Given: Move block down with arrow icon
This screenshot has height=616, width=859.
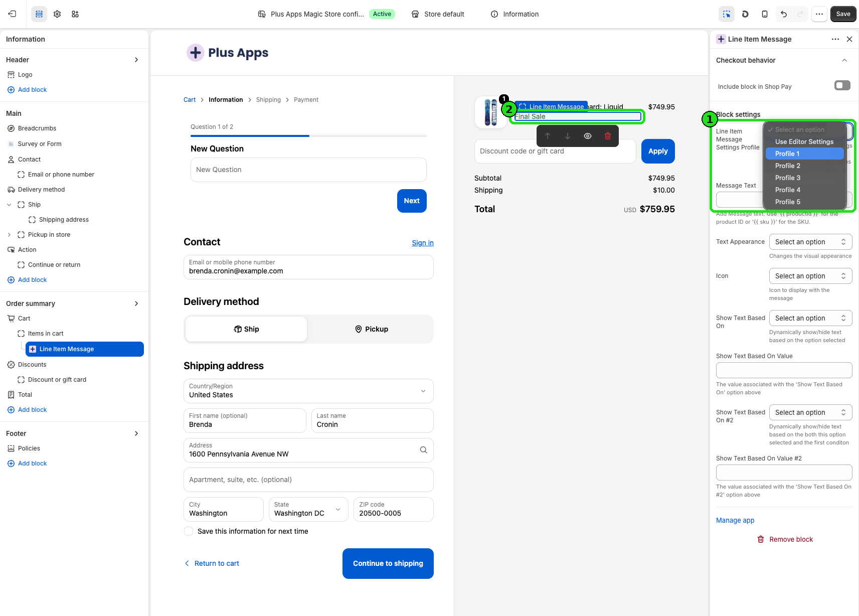Looking at the screenshot, I should pyautogui.click(x=568, y=136).
